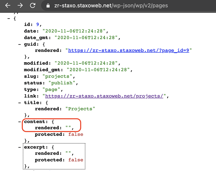
Task: Collapse the page object with id 9
Action: 9,18
